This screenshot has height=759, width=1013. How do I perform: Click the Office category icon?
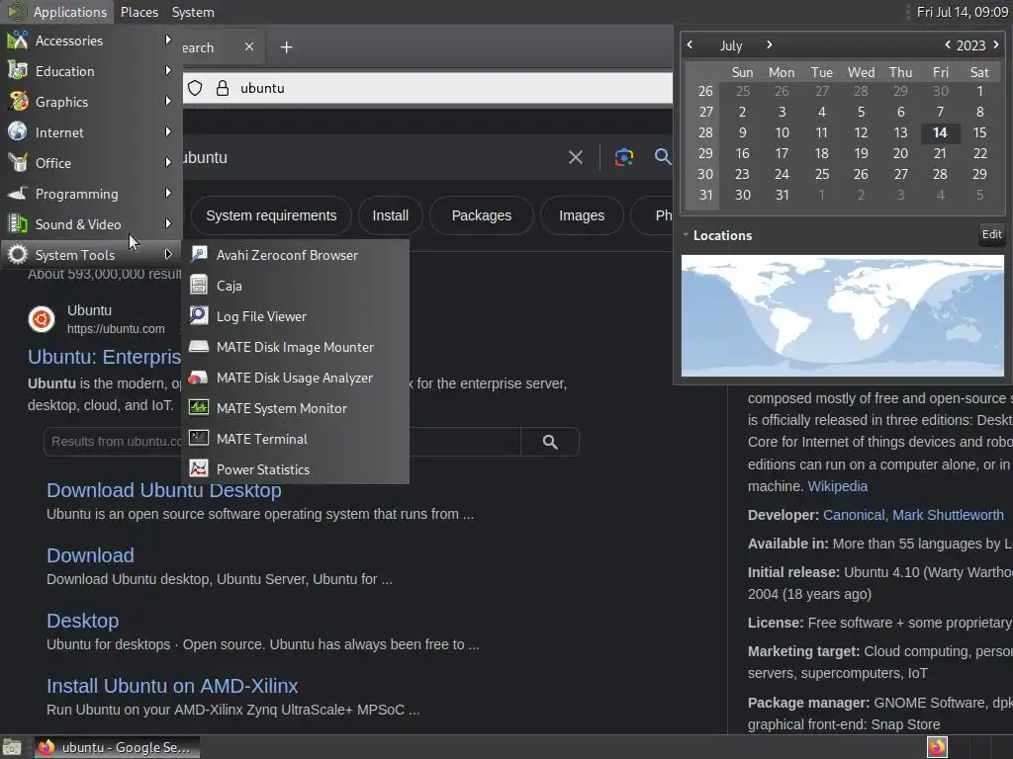click(18, 163)
